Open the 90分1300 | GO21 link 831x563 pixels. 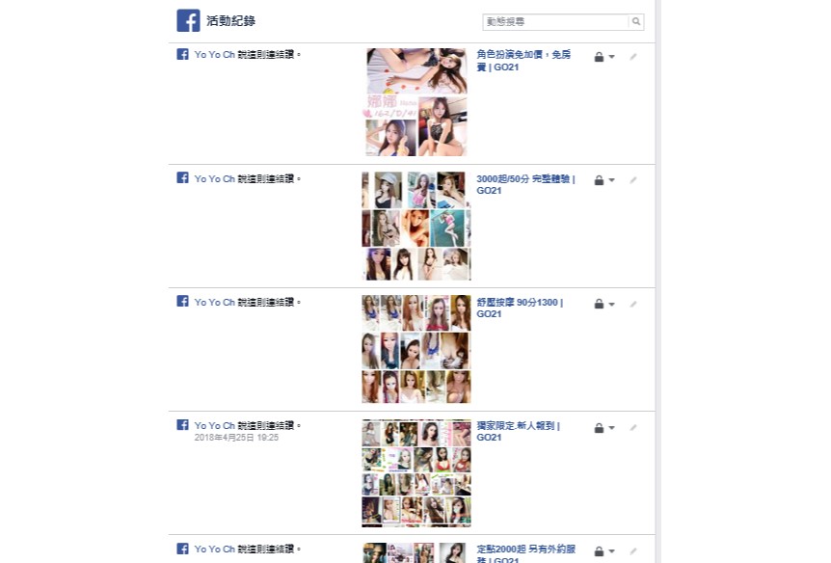coord(520,308)
